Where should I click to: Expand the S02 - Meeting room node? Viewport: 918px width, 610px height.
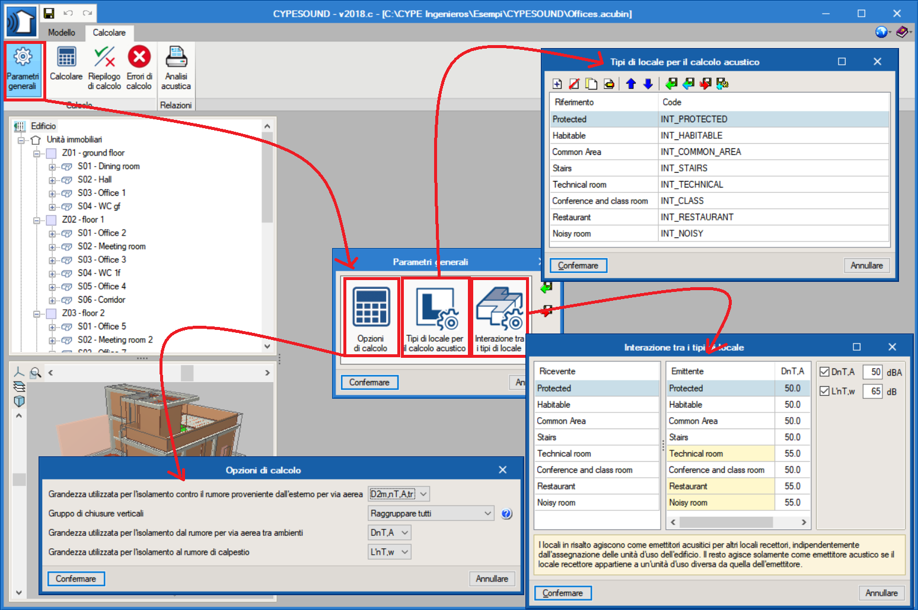(52, 247)
